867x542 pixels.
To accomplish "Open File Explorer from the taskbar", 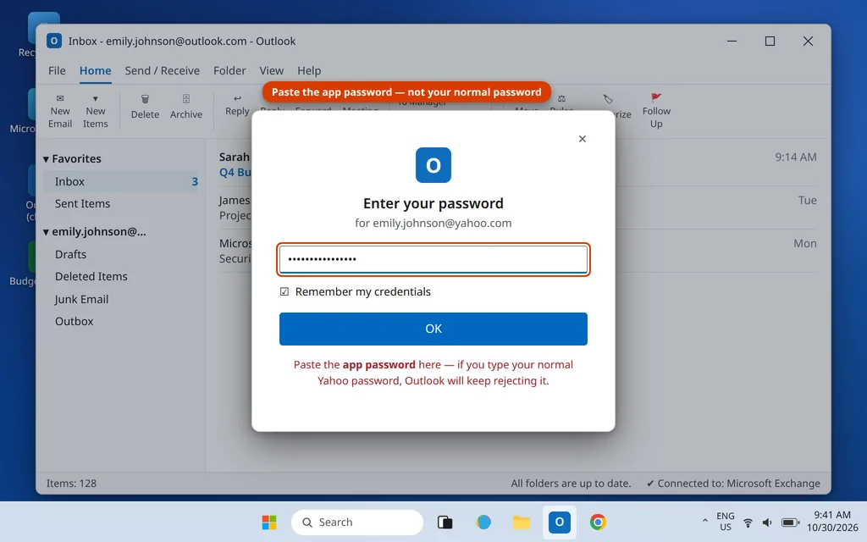I will pos(521,522).
